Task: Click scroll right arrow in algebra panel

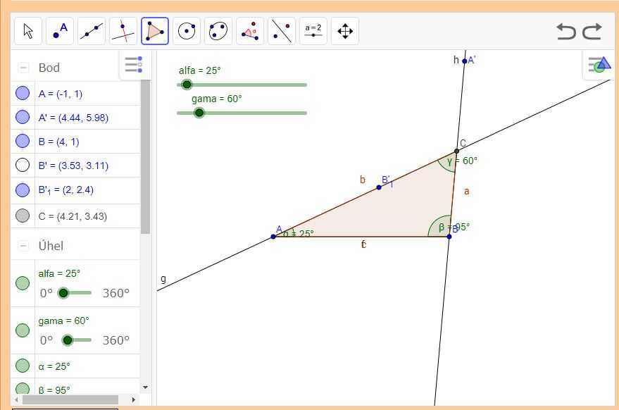Action: 134,399
